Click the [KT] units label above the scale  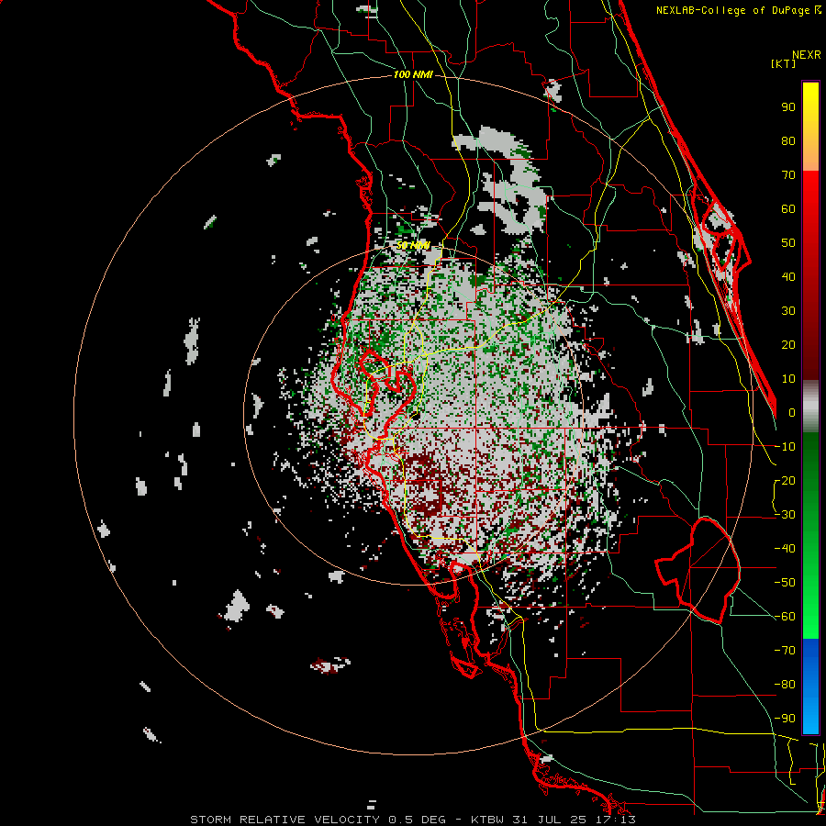tap(784, 63)
